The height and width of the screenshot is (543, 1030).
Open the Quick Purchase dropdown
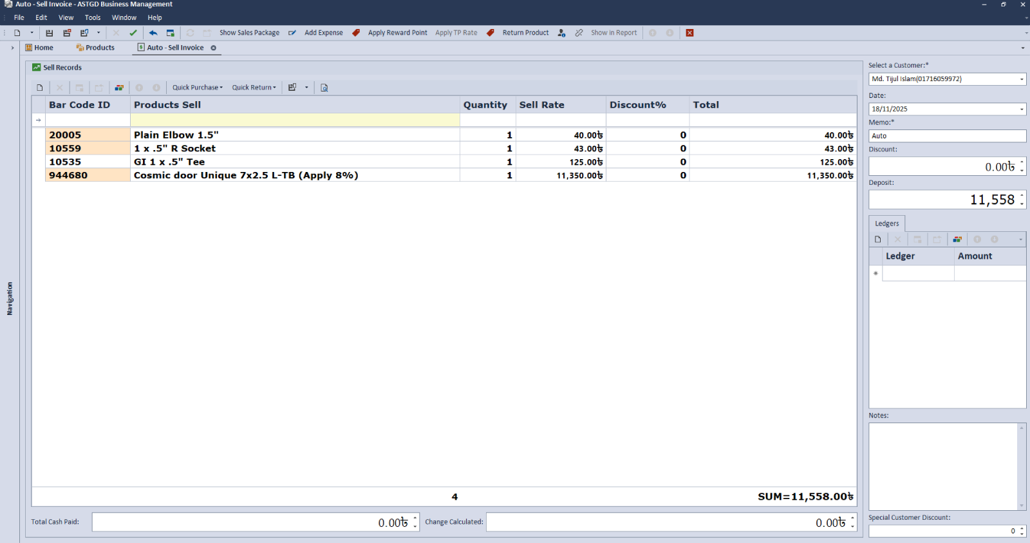pyautogui.click(x=198, y=88)
